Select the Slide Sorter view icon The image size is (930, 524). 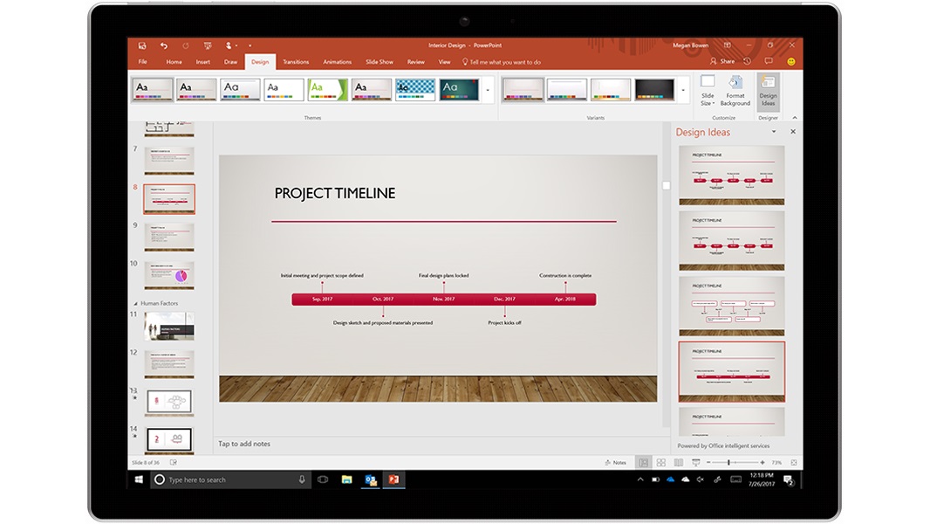[x=660, y=462]
